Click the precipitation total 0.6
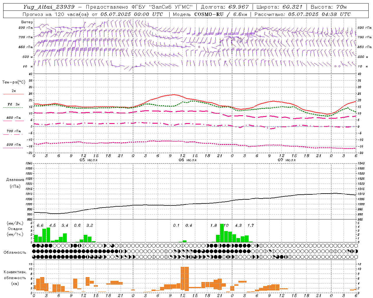Screen dimensions: 373x298 pos(77,226)
